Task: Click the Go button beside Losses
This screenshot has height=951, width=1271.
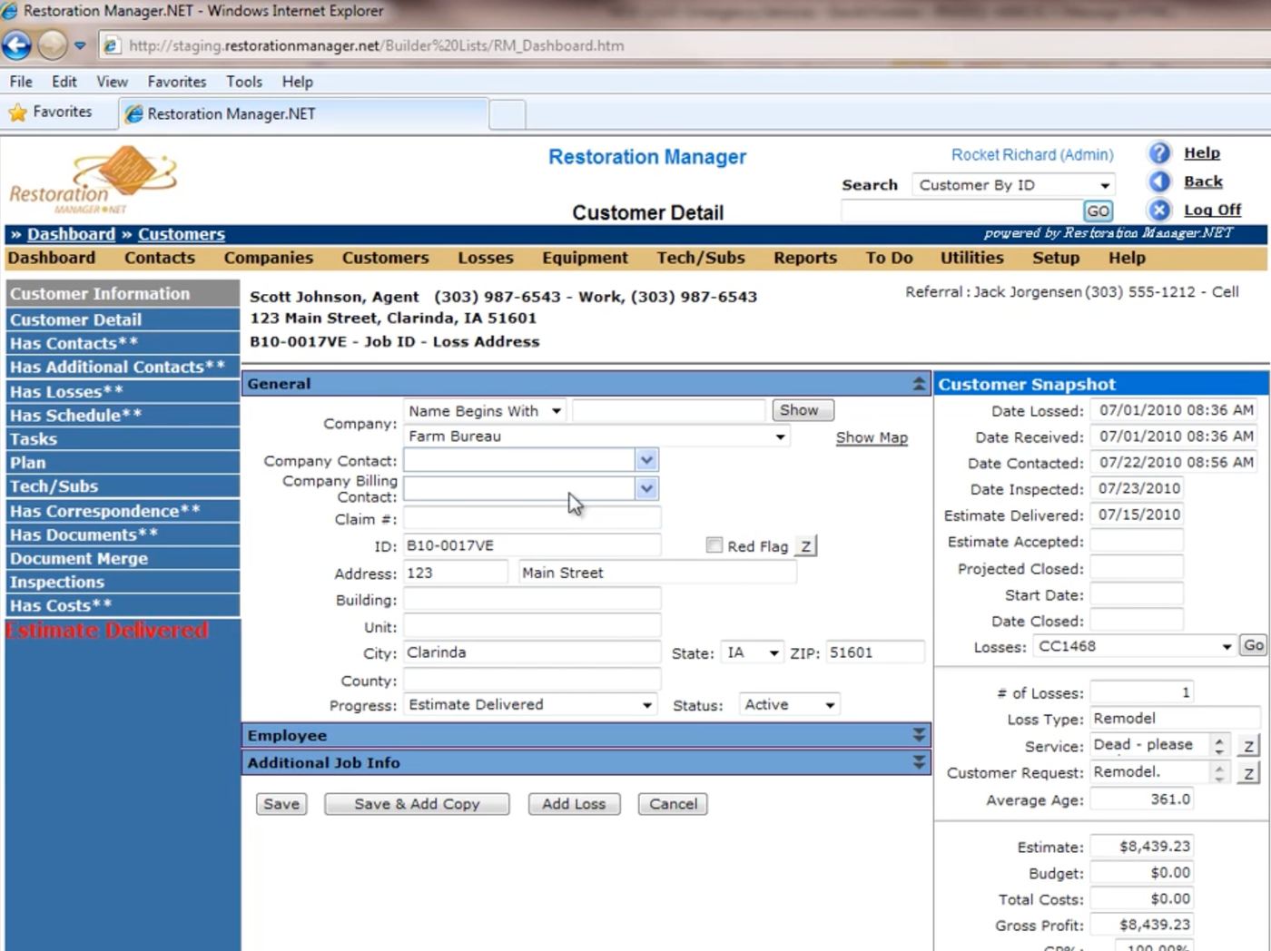Action: tap(1254, 645)
